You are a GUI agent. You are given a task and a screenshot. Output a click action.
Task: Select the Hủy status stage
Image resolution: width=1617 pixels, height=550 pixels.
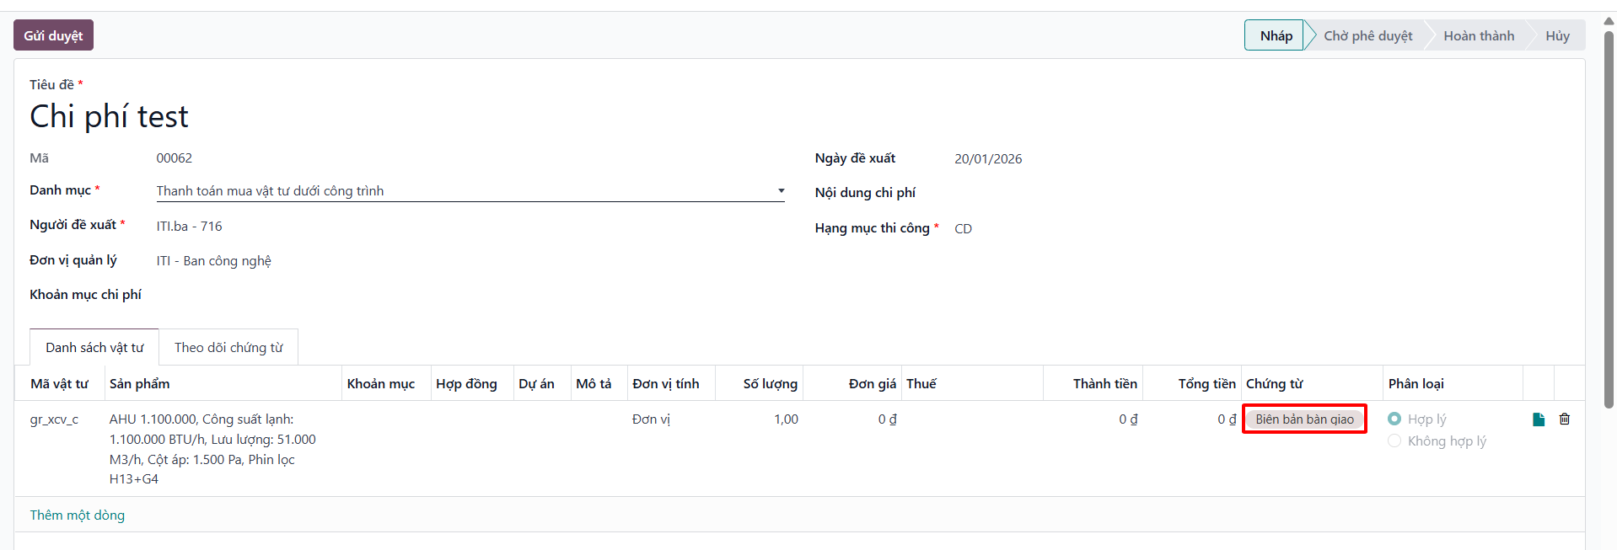(1557, 35)
